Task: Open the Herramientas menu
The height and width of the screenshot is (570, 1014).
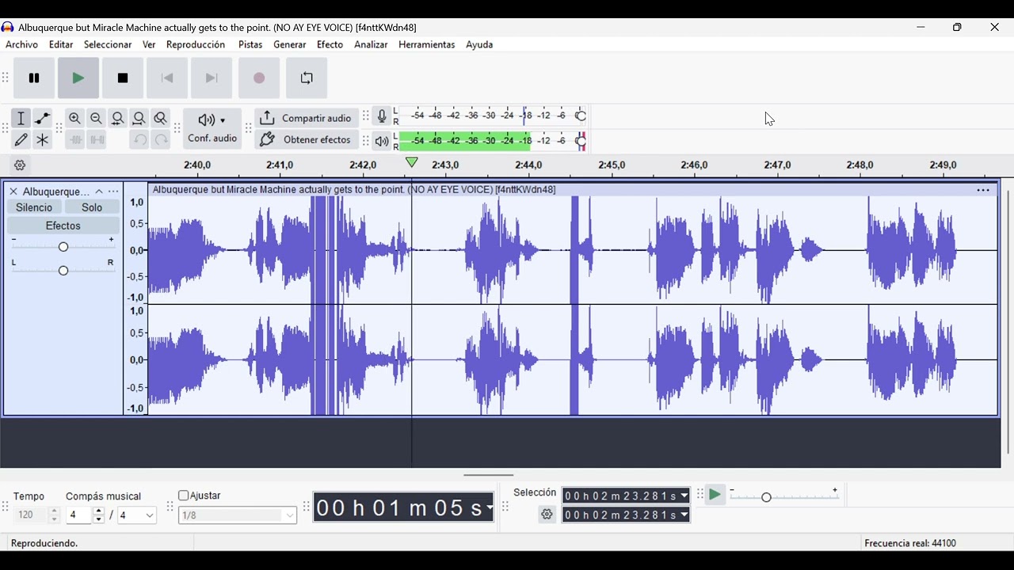Action: [x=426, y=45]
